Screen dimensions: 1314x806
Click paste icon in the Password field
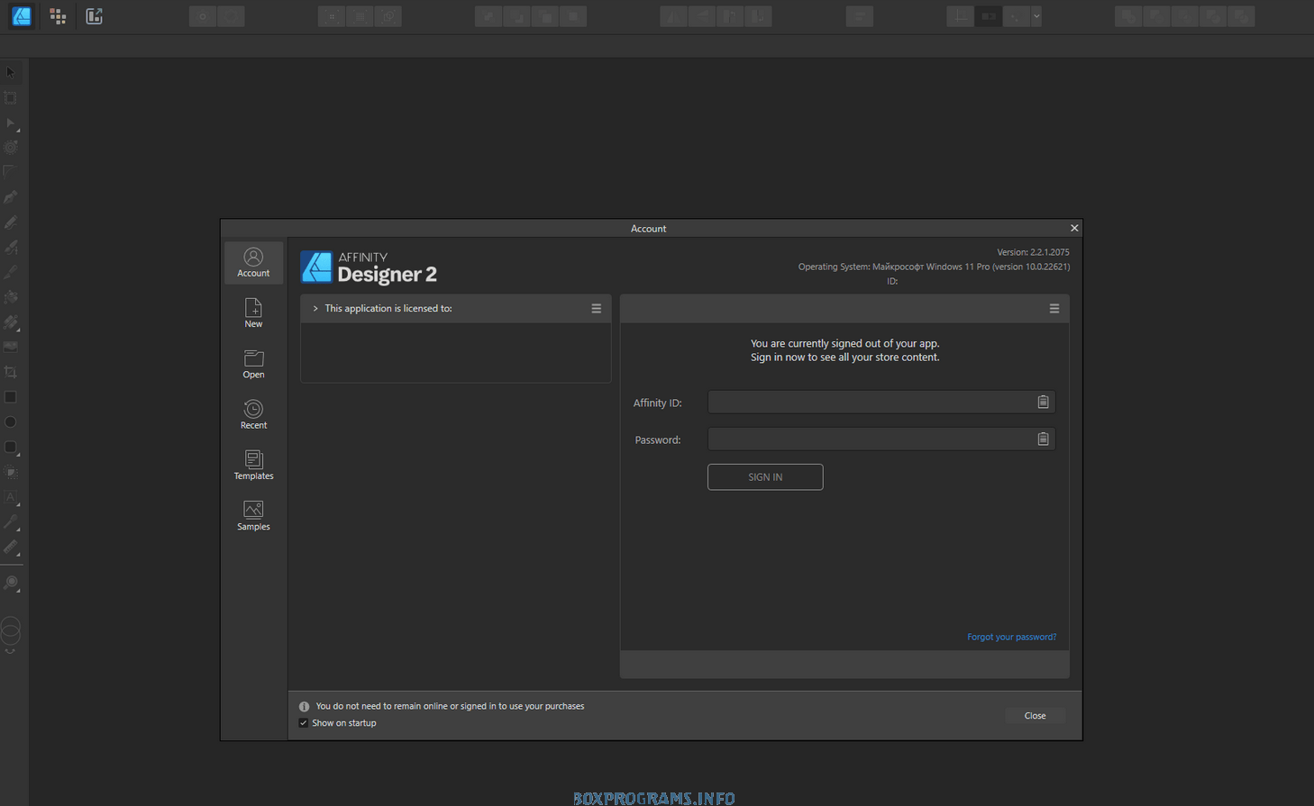point(1043,439)
